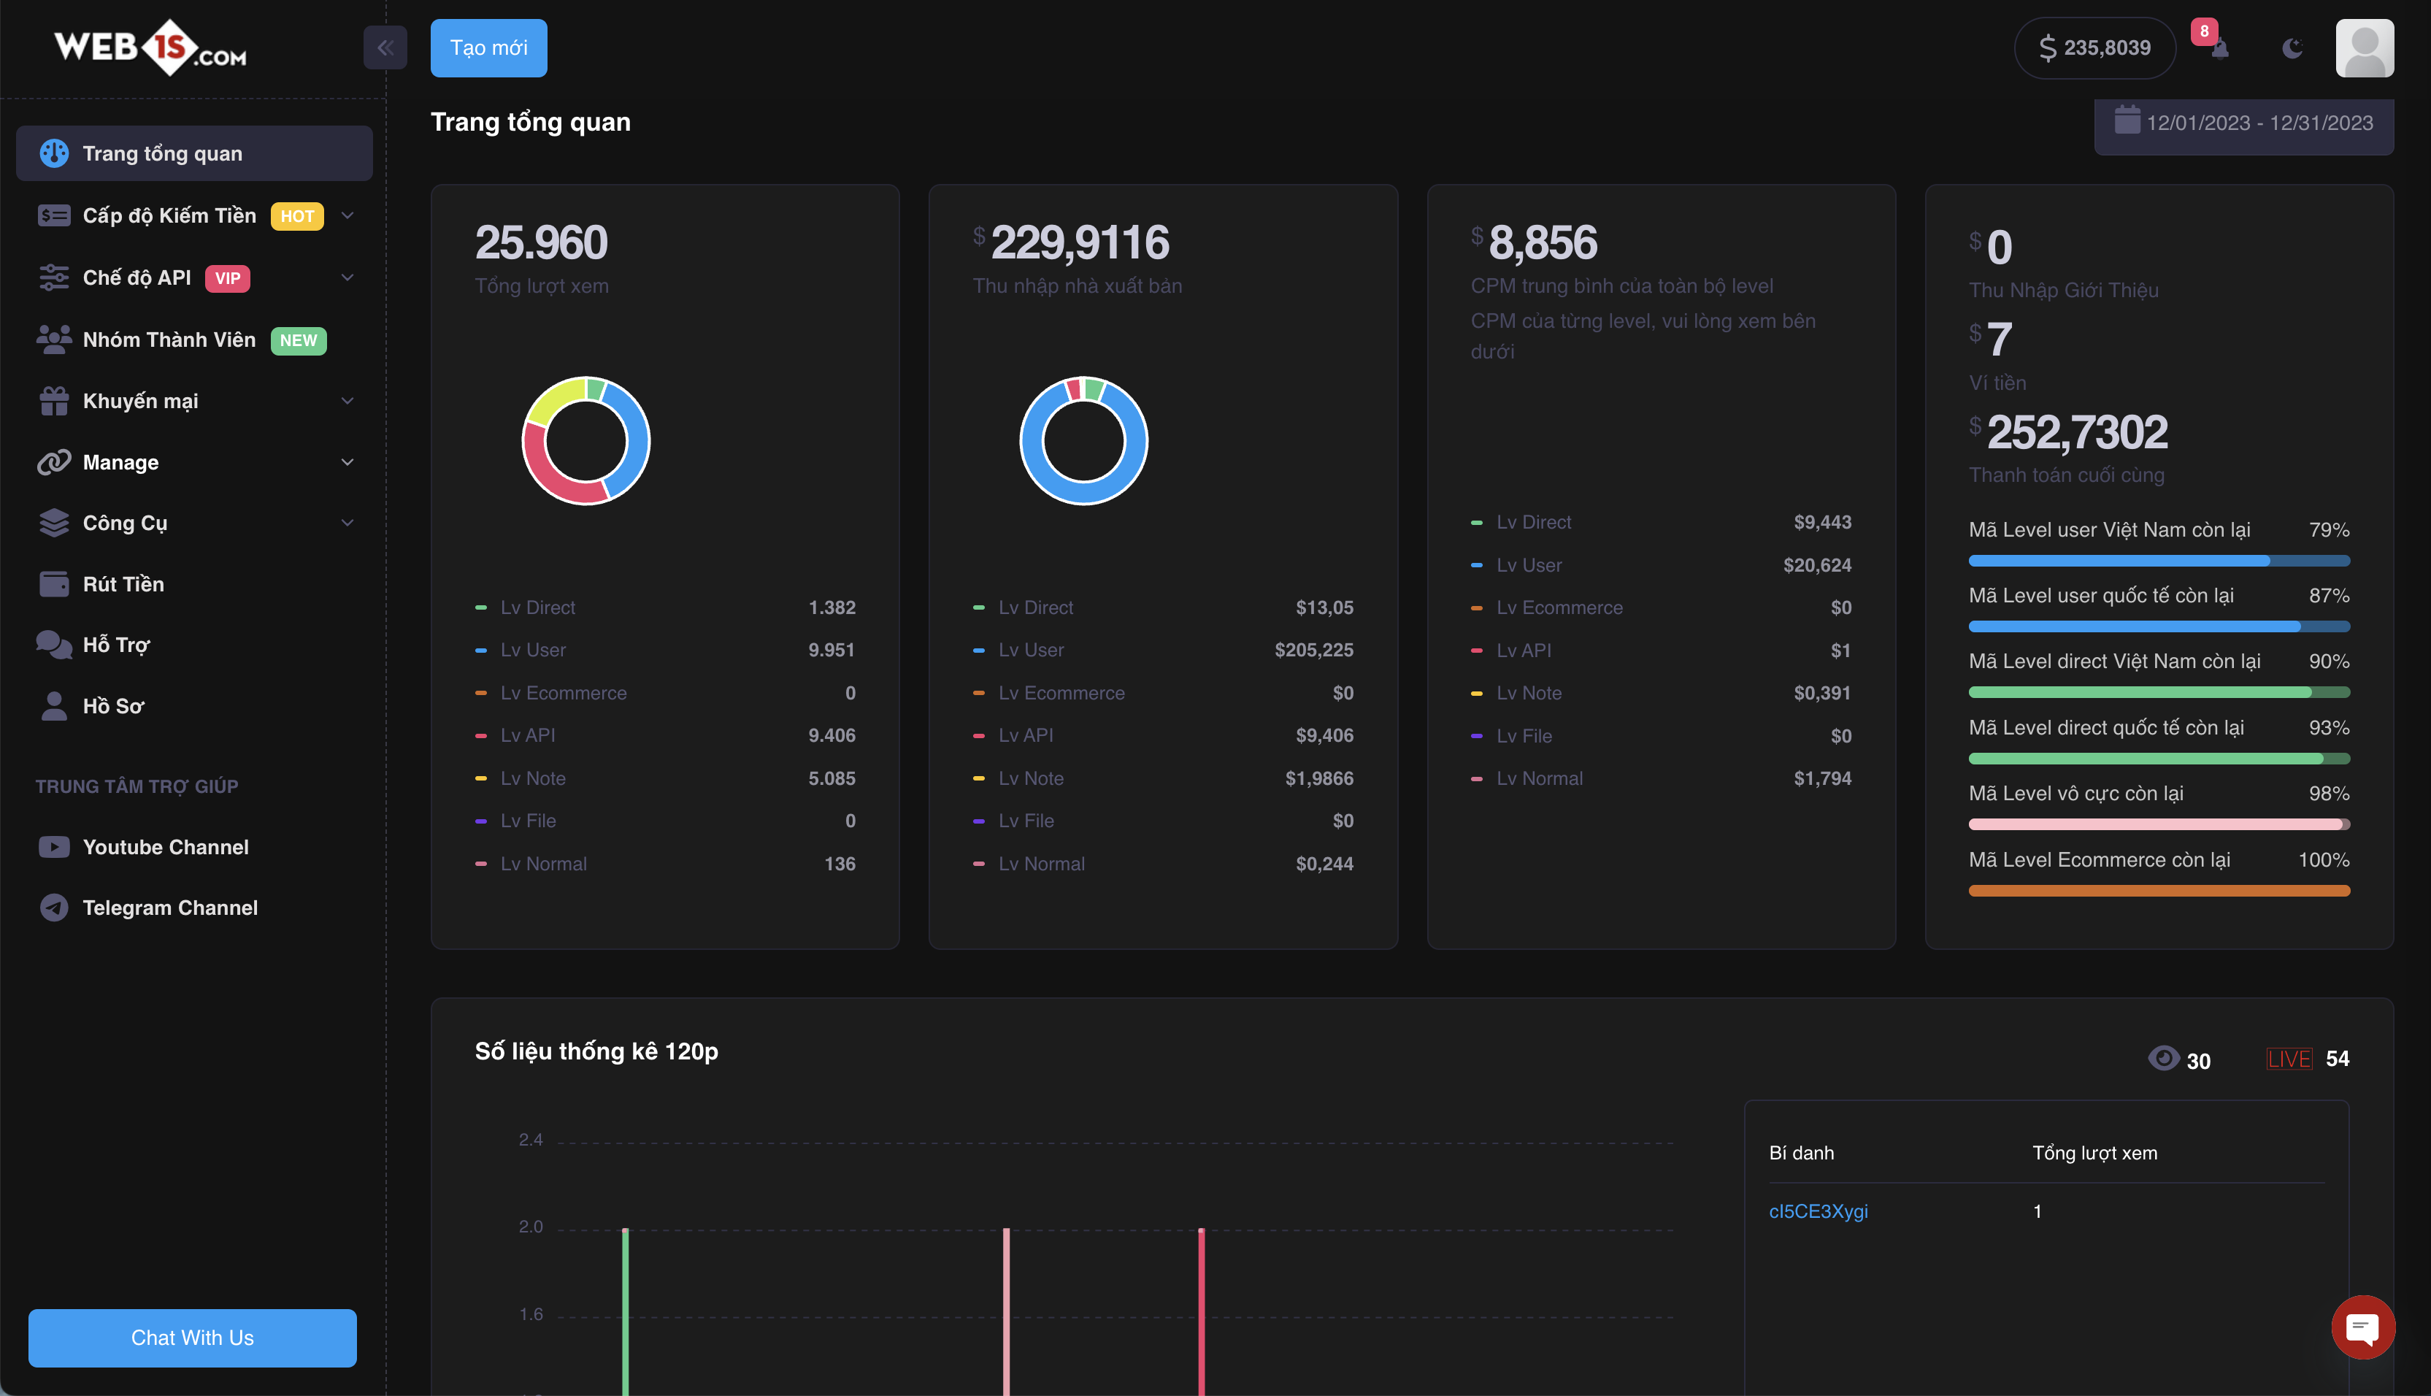Click Lv User legend in Tổng lượt xem card
The image size is (2431, 1396).
[x=532, y=650]
